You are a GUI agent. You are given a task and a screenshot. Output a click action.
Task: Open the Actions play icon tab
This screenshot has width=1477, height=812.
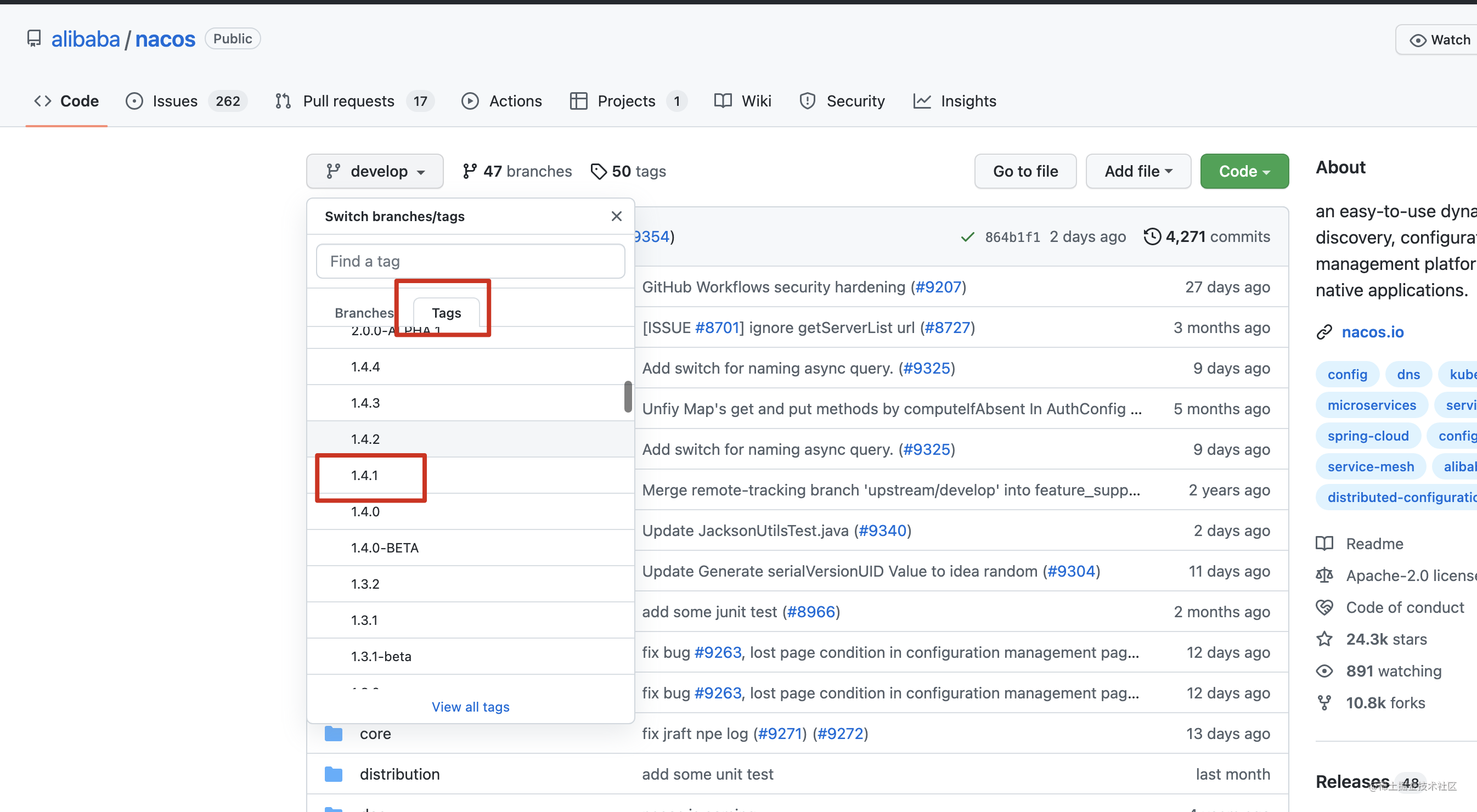(x=470, y=101)
